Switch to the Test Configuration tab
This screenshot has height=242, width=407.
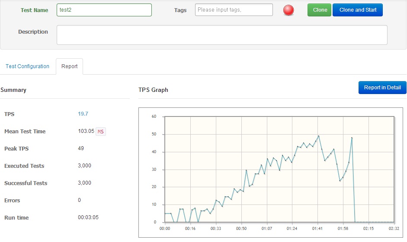[27, 66]
